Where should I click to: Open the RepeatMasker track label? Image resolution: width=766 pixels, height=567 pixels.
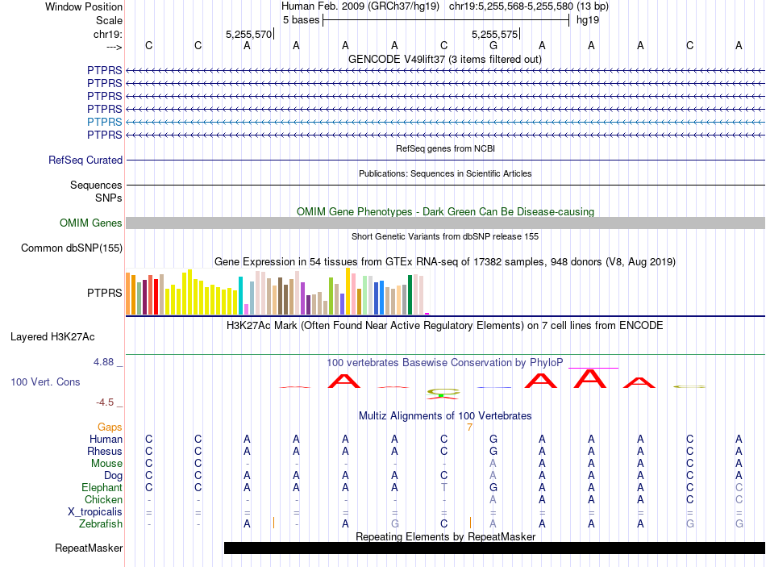pos(89,548)
